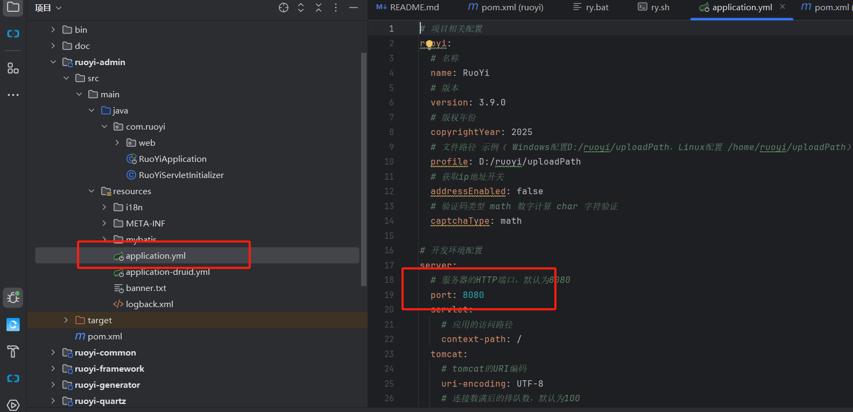Open the Services play-hexagon icon
The height and width of the screenshot is (412, 853).
[13, 405]
